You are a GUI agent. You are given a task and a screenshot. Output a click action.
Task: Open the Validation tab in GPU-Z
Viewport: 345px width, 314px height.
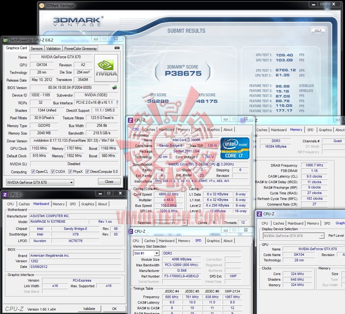pyautogui.click(x=53, y=49)
